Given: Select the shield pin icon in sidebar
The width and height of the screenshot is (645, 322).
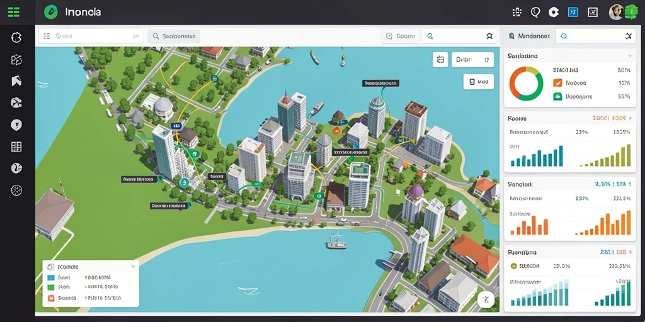Looking at the screenshot, I should pos(16,125).
